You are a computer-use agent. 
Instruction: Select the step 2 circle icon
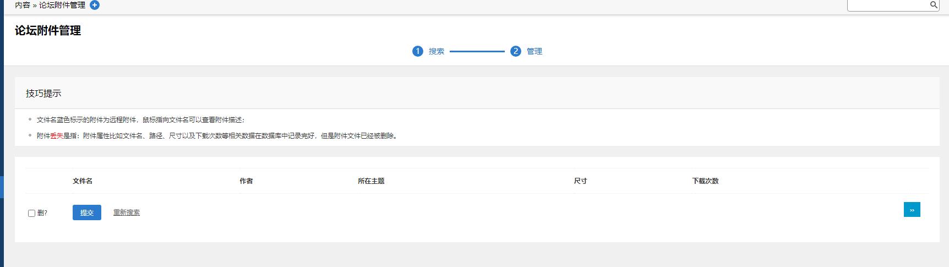coord(515,51)
